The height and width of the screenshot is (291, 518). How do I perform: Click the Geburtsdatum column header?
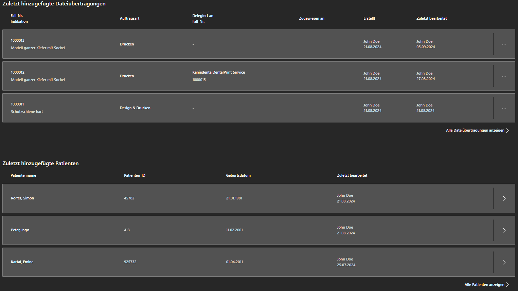click(x=238, y=175)
